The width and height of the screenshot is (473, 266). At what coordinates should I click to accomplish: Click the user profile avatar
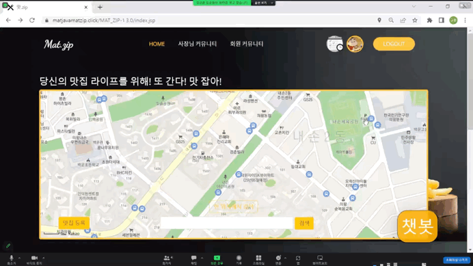tap(355, 44)
